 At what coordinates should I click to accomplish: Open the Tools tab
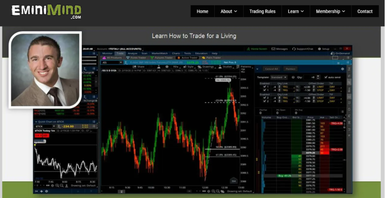tap(187, 53)
